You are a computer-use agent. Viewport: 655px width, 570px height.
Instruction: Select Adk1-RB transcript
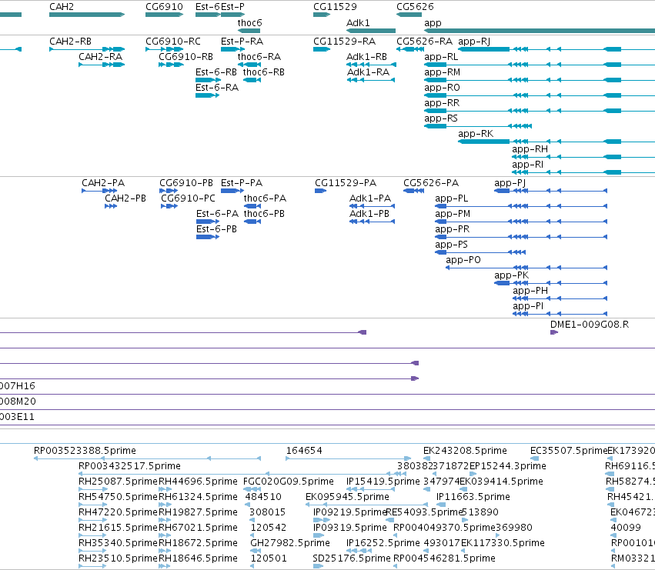point(371,65)
